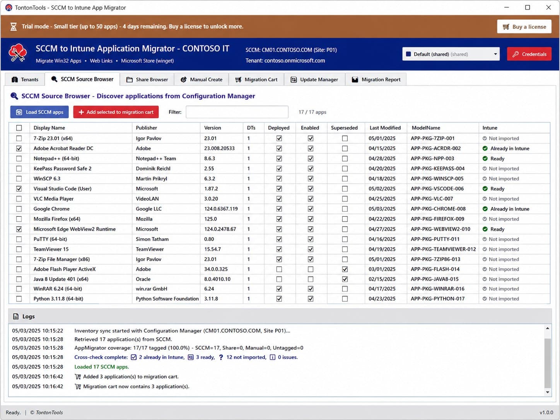This screenshot has width=560, height=420.
Task: Uncheck the Adobe Acrobat Reader DC row checkbox
Action: 19,149
